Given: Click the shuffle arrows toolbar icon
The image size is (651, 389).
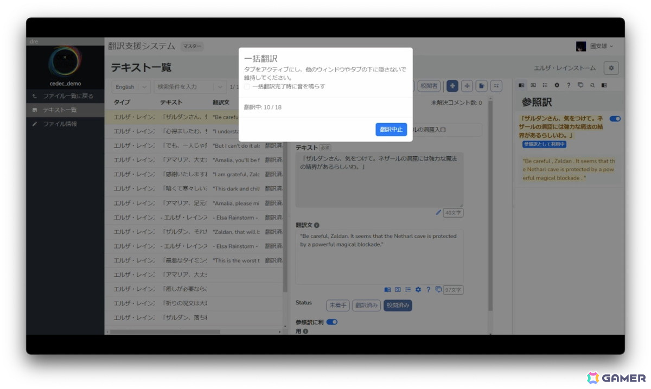Looking at the screenshot, I should (496, 86).
